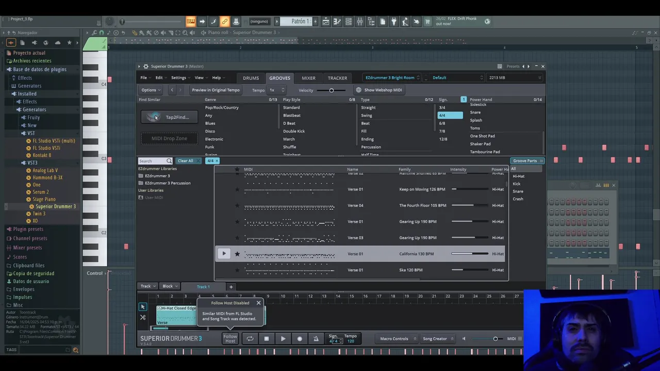Open the FL Studio shop cart icon
660x371 pixels.
(427, 22)
